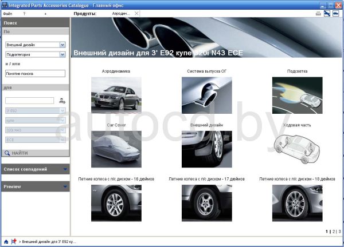Click the Car Cover label
The image size is (344, 247).
pos(116,125)
